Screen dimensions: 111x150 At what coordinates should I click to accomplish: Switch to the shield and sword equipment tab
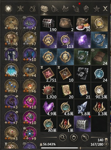point(55,9)
